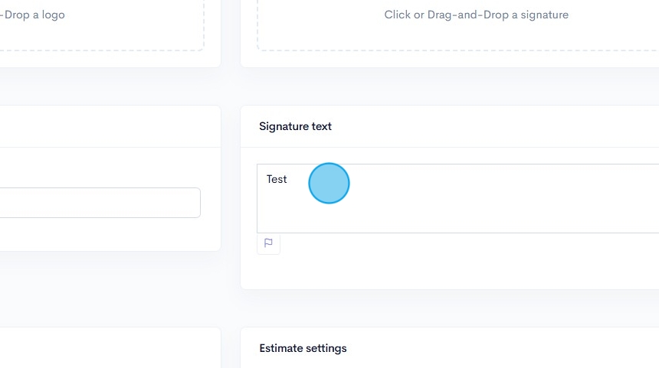The width and height of the screenshot is (659, 368).
Task: Click the 'Click or Drag-and-Drop a signature' upload area
Action: click(x=476, y=15)
